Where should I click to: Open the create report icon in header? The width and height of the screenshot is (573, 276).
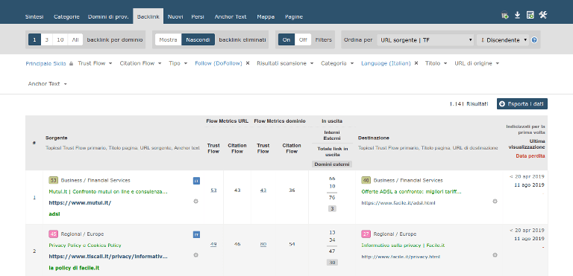[x=530, y=15]
